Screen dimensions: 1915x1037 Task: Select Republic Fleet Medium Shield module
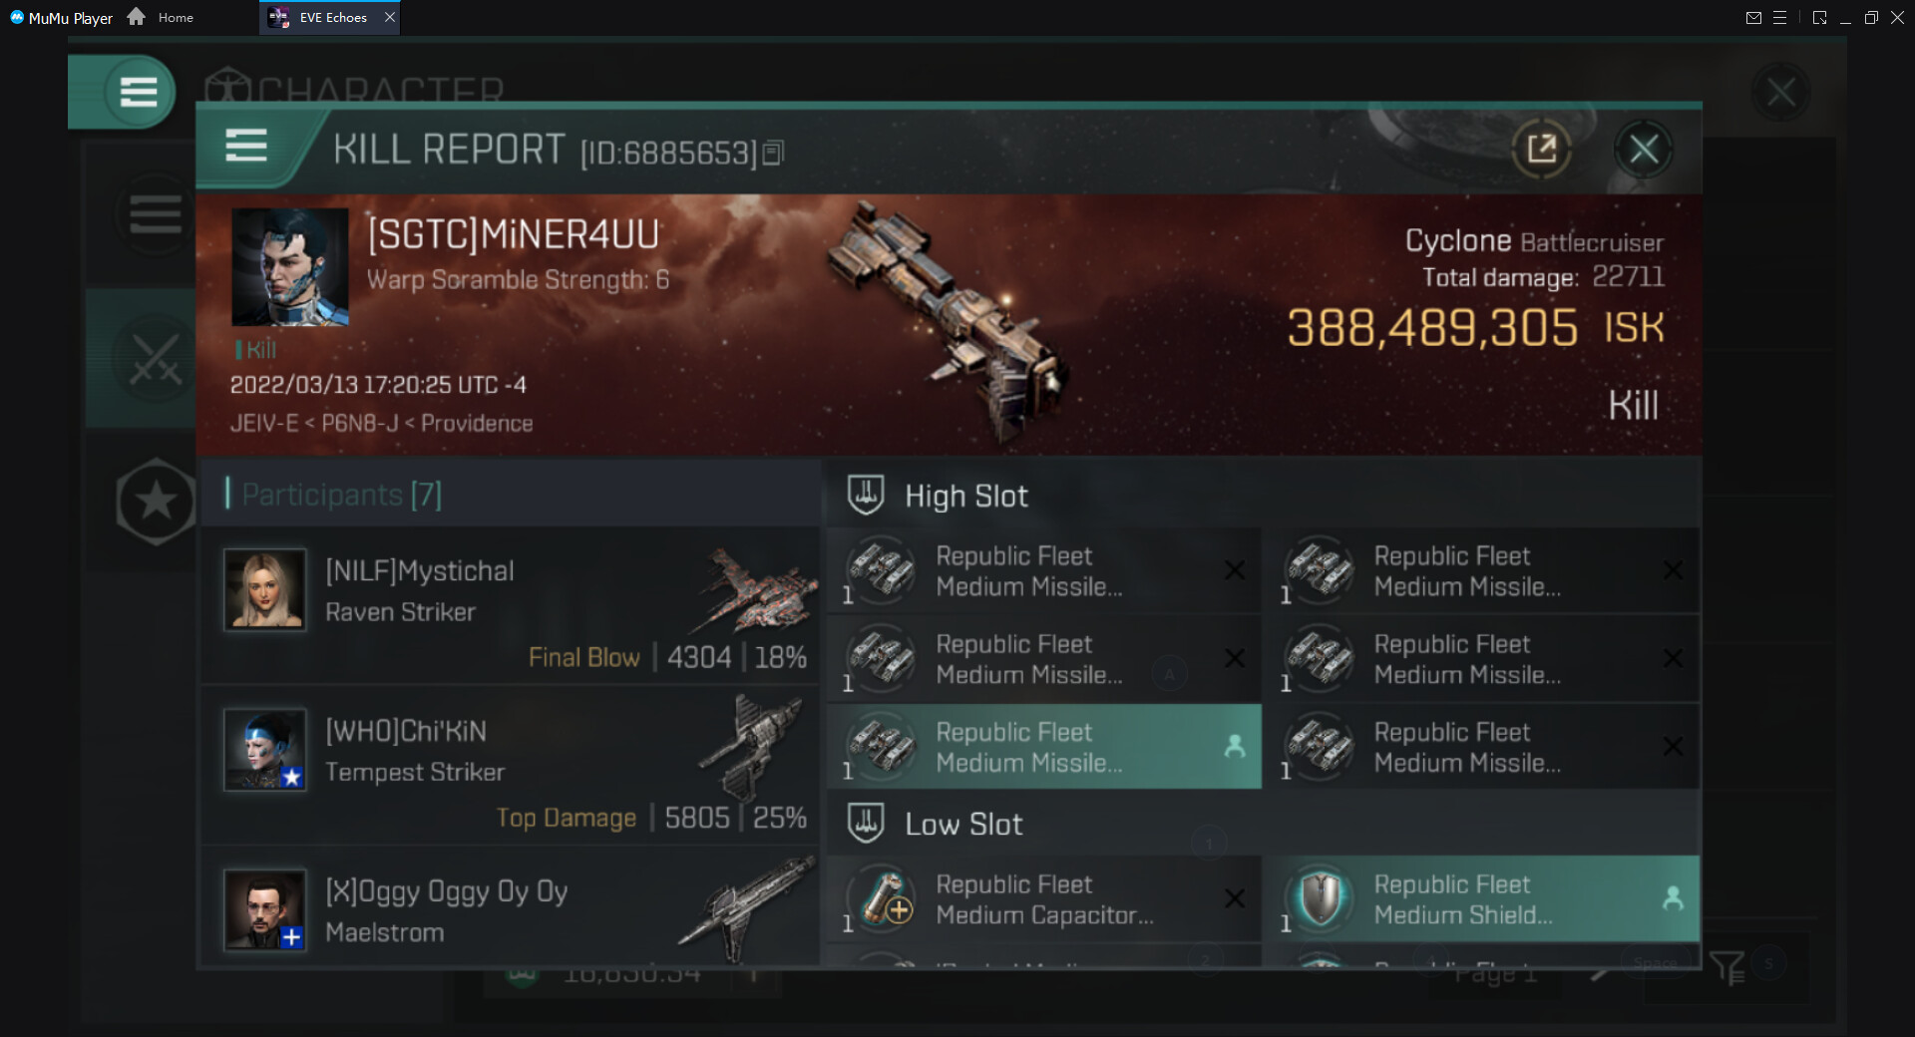[x=1482, y=899]
